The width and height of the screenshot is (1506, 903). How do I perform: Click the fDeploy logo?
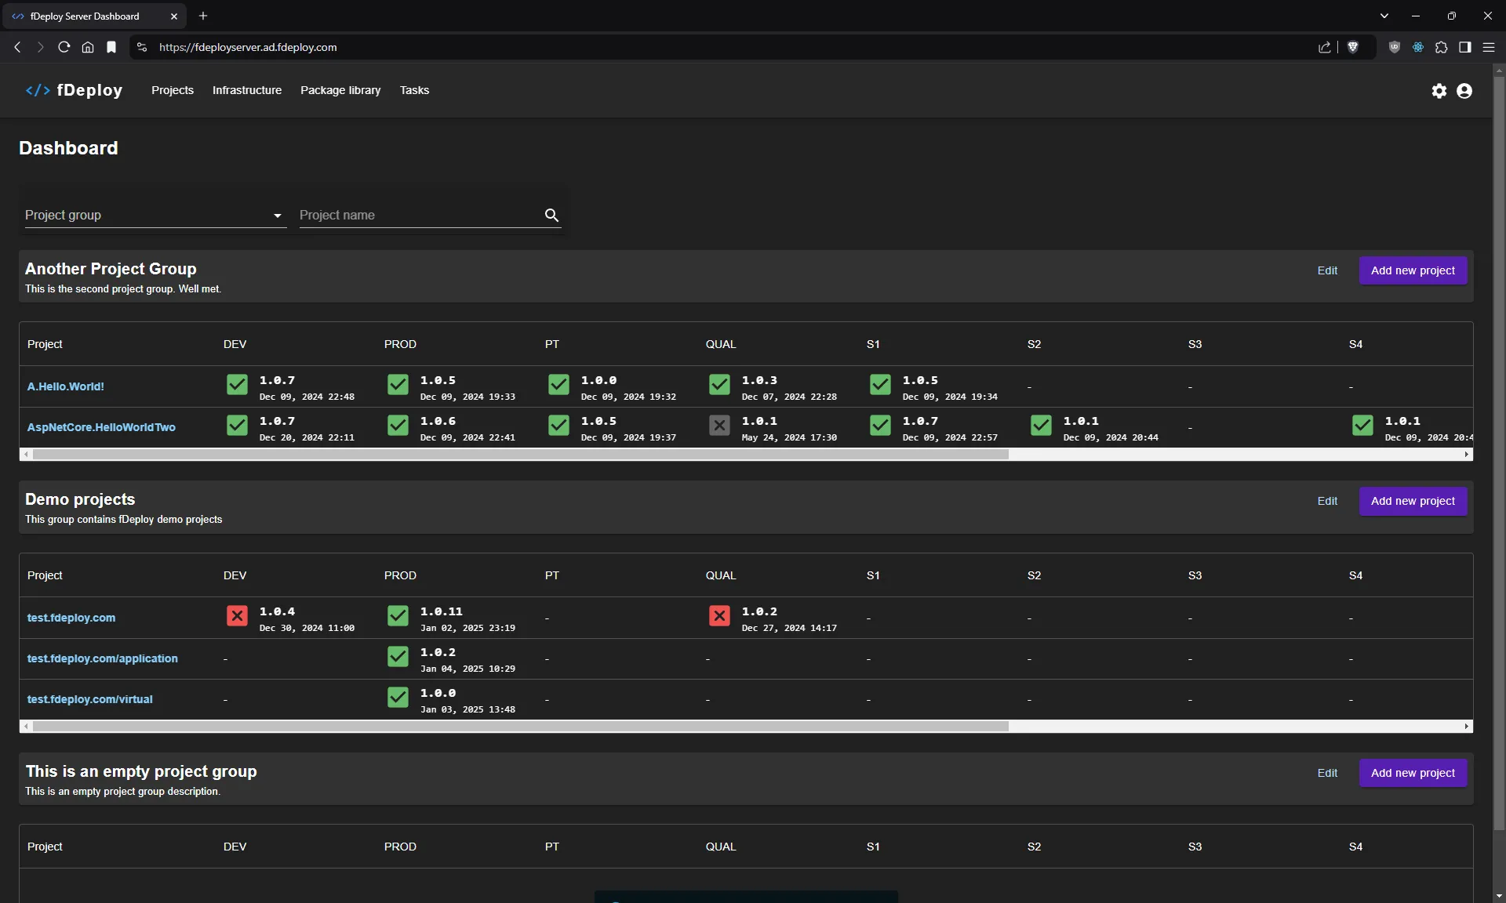(75, 90)
